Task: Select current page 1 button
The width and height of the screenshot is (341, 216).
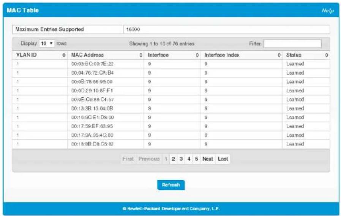Action: (x=166, y=159)
